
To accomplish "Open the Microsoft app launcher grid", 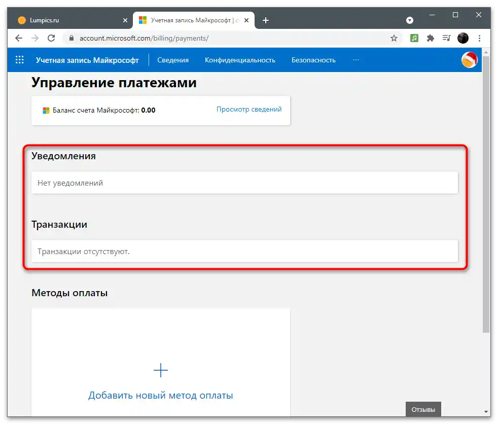I will tap(20, 60).
